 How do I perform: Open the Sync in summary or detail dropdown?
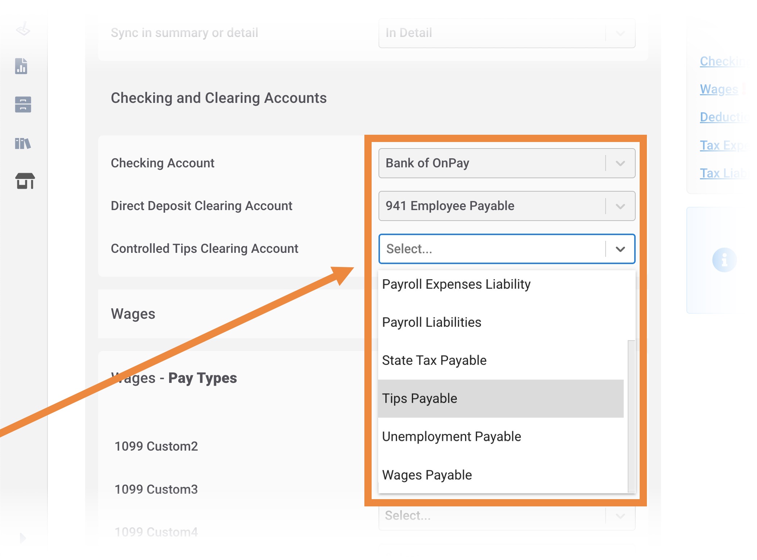507,33
